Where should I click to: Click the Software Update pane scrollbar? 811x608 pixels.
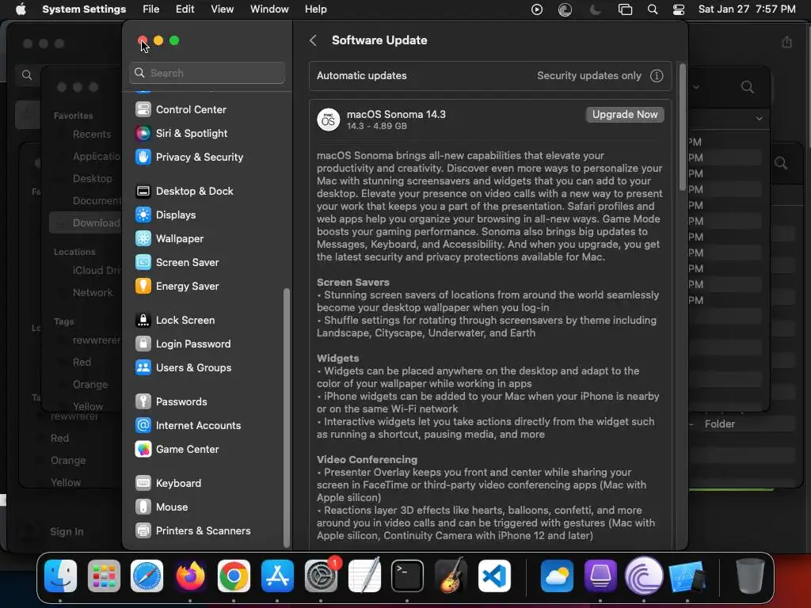coord(682,127)
